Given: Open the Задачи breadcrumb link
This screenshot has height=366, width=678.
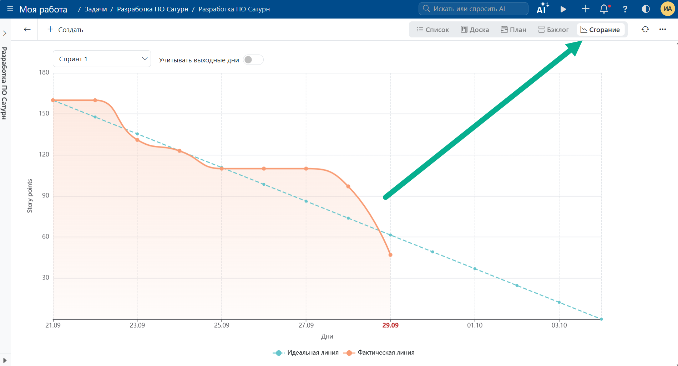Looking at the screenshot, I should 96,9.
